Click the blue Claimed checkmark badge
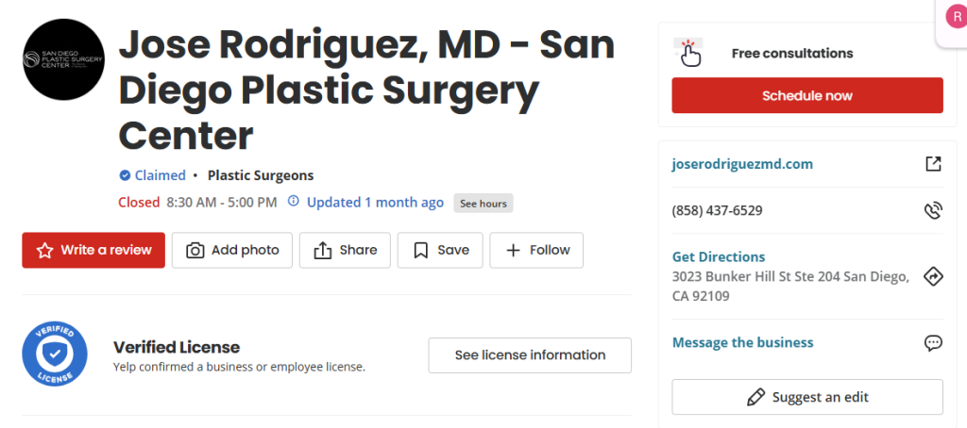This screenshot has width=967, height=428. point(125,175)
